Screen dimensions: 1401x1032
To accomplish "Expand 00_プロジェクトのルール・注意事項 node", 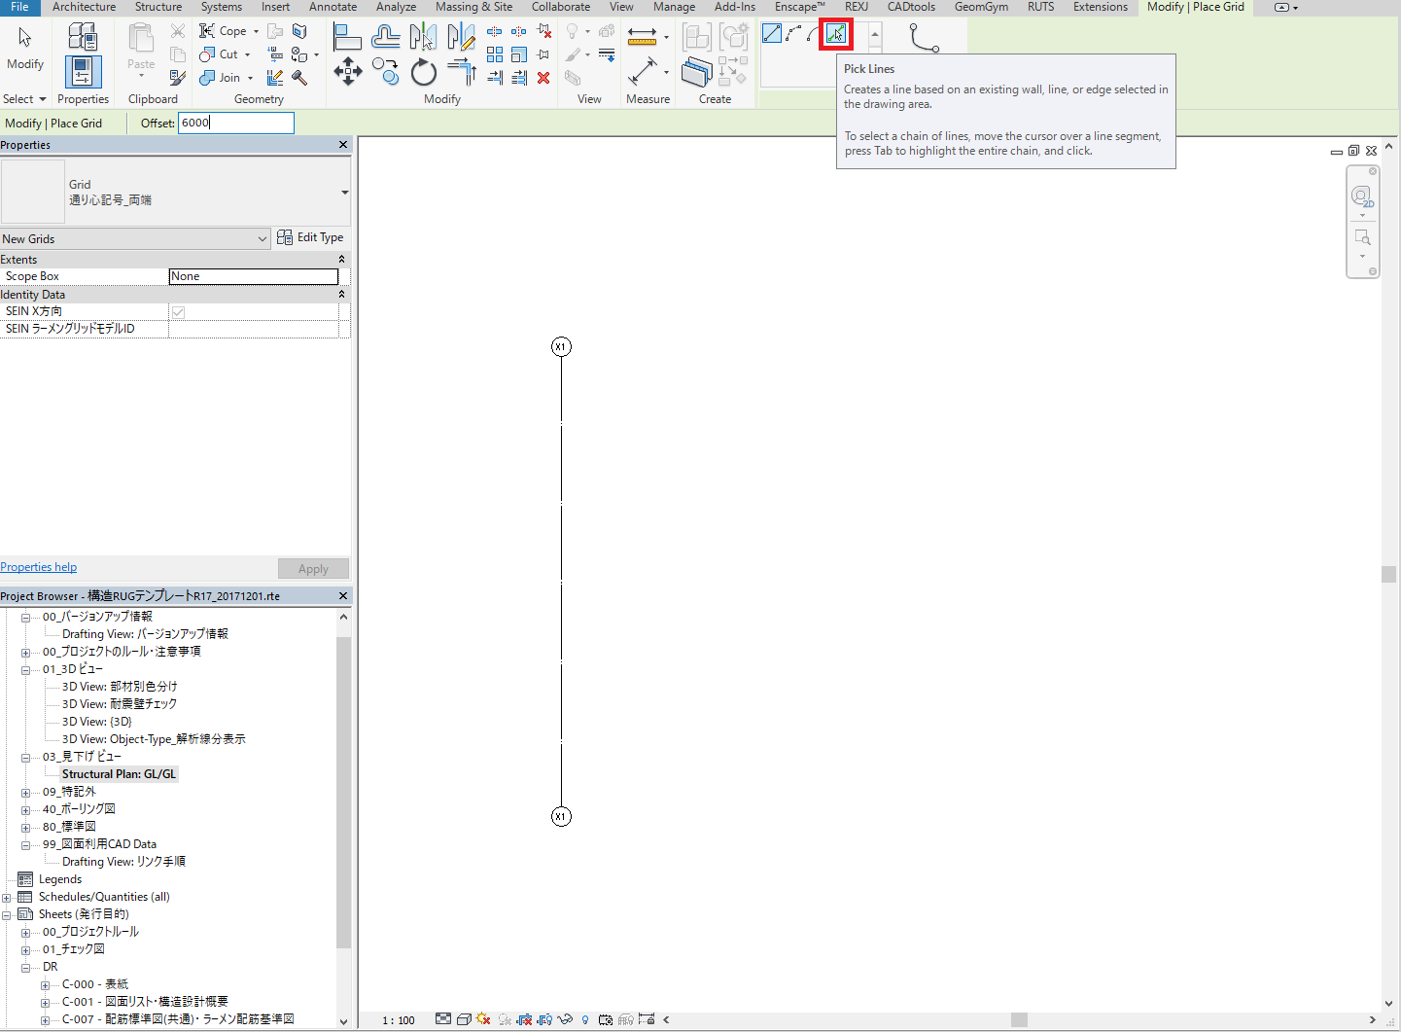I will 26,652.
